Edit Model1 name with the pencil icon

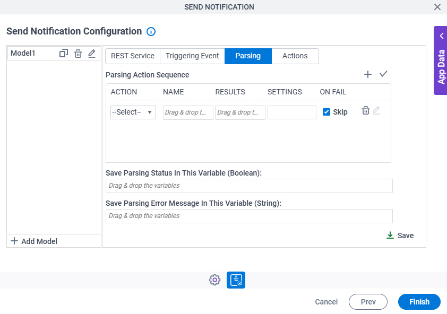tap(91, 53)
